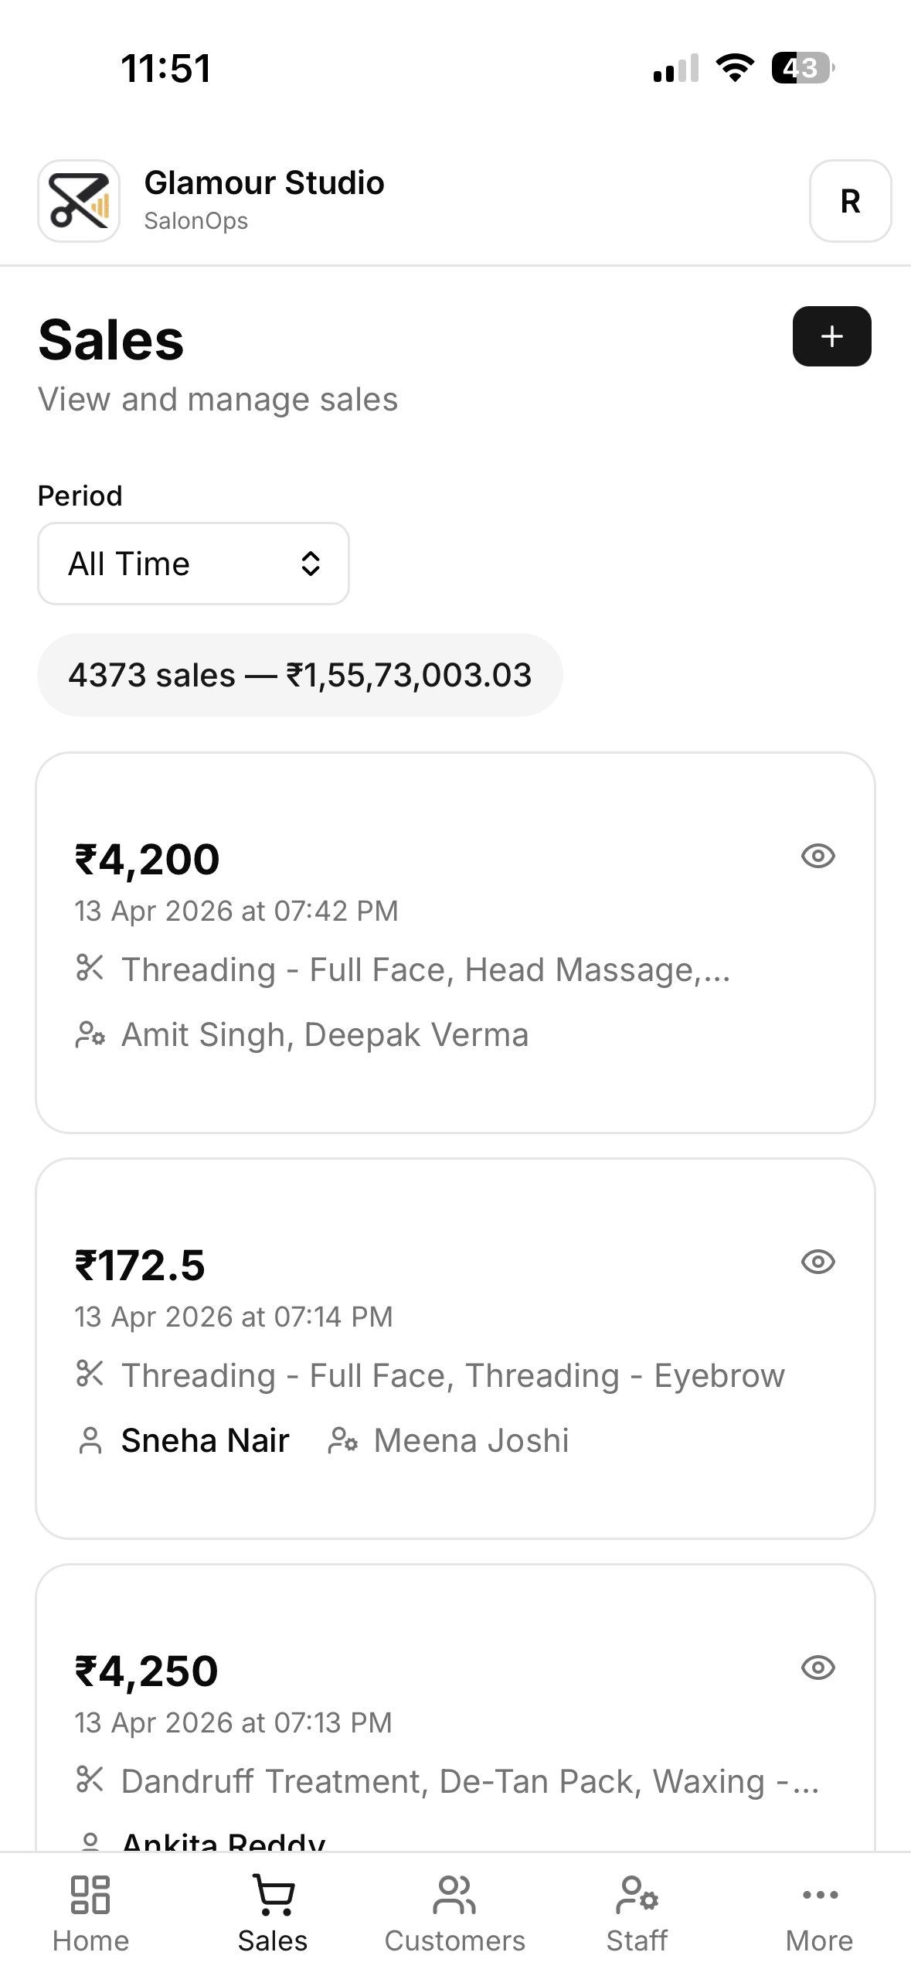Click scissors icon beside Dandruff Treatment
The height and width of the screenshot is (1976, 911).
pyautogui.click(x=90, y=1780)
